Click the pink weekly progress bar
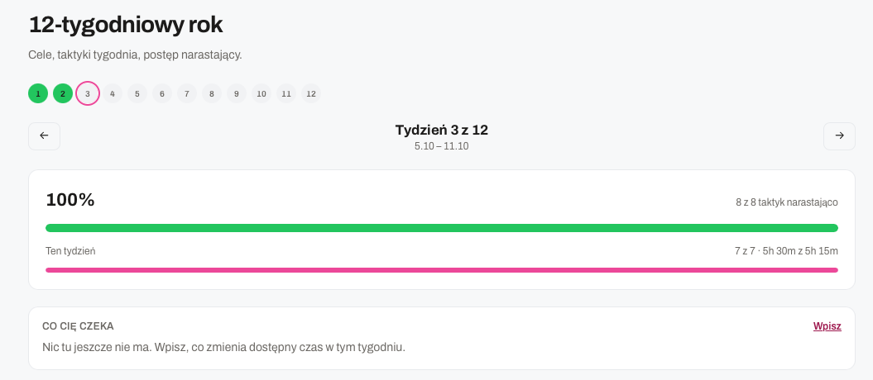 tap(442, 270)
